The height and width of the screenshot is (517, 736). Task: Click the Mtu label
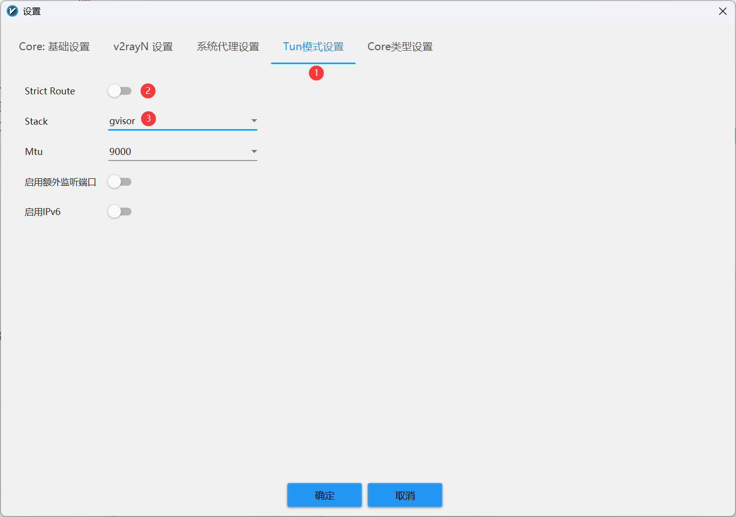click(x=34, y=151)
